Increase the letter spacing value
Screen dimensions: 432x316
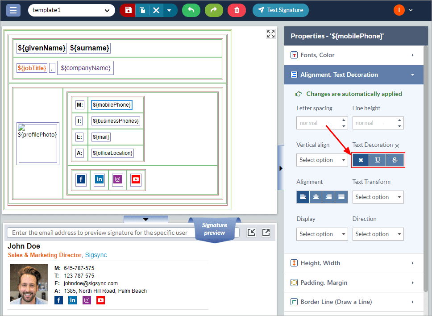point(344,120)
